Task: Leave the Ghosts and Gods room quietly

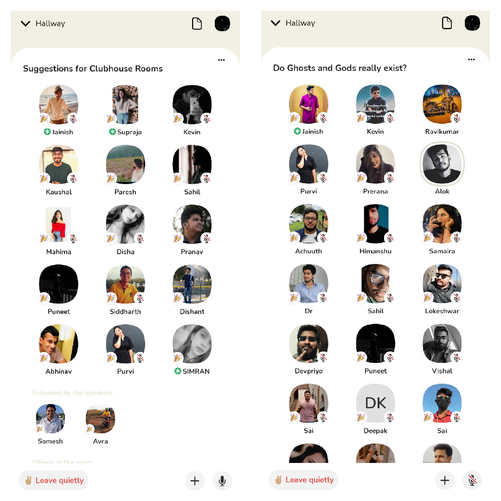Action: point(303,480)
